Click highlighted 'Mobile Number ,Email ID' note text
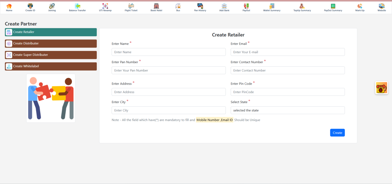The image size is (392, 184). pyautogui.click(x=215, y=120)
